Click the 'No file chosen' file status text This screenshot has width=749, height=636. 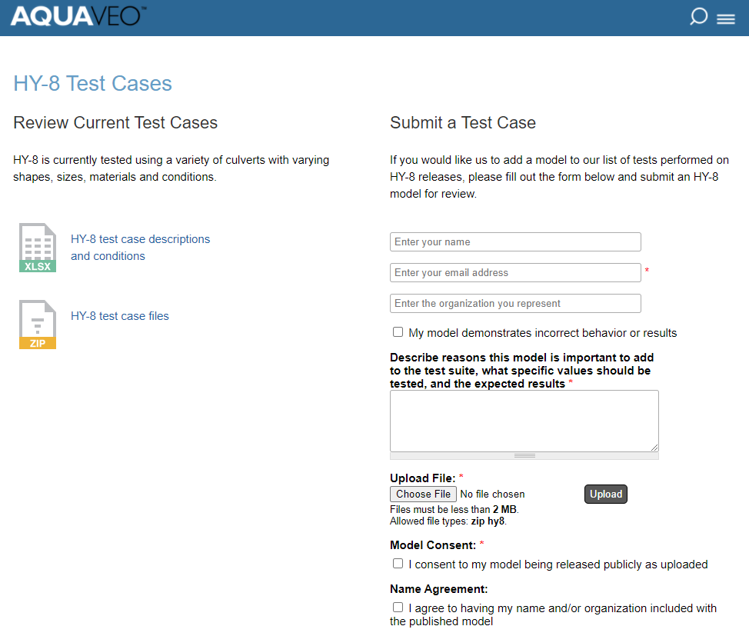click(492, 494)
